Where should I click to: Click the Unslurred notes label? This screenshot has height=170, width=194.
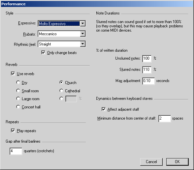coord(128,58)
